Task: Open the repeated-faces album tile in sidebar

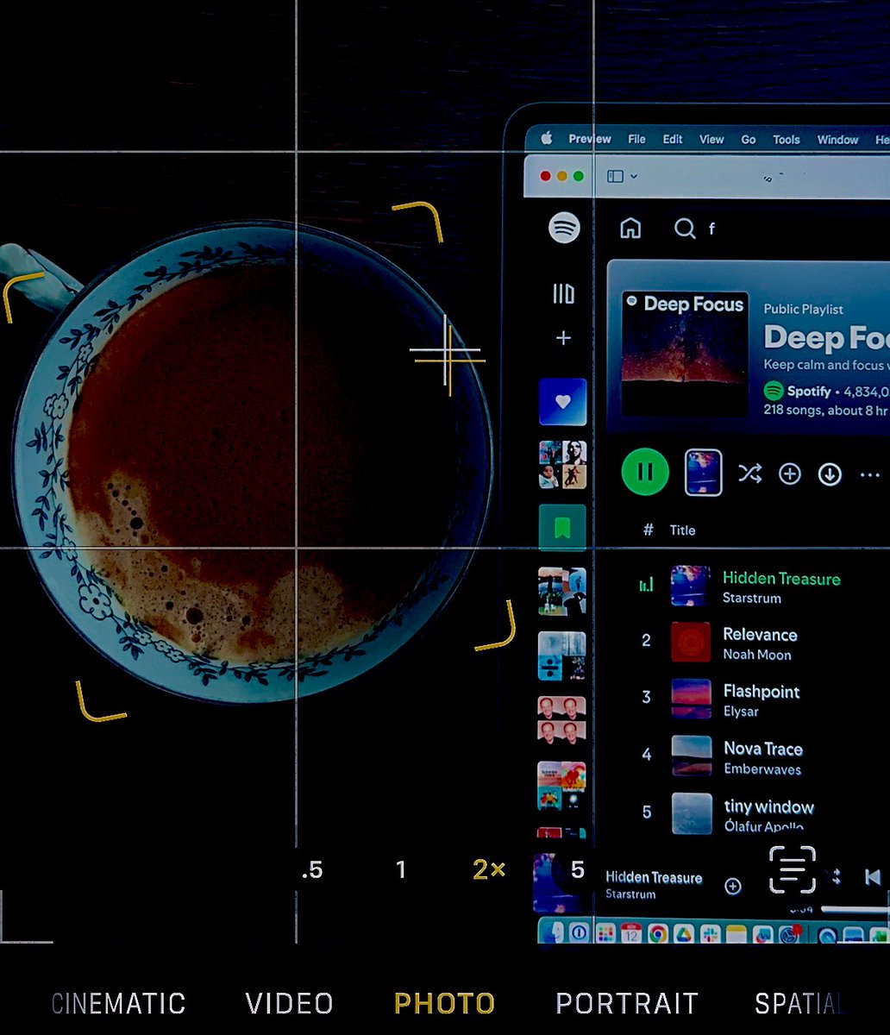Action: [562, 719]
